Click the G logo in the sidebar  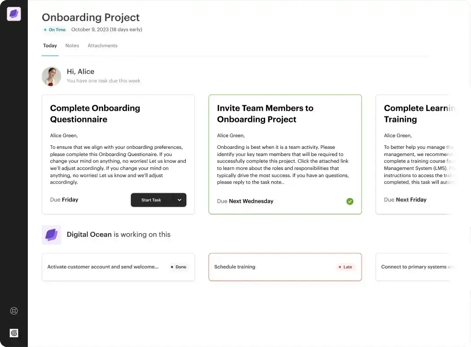(13, 333)
